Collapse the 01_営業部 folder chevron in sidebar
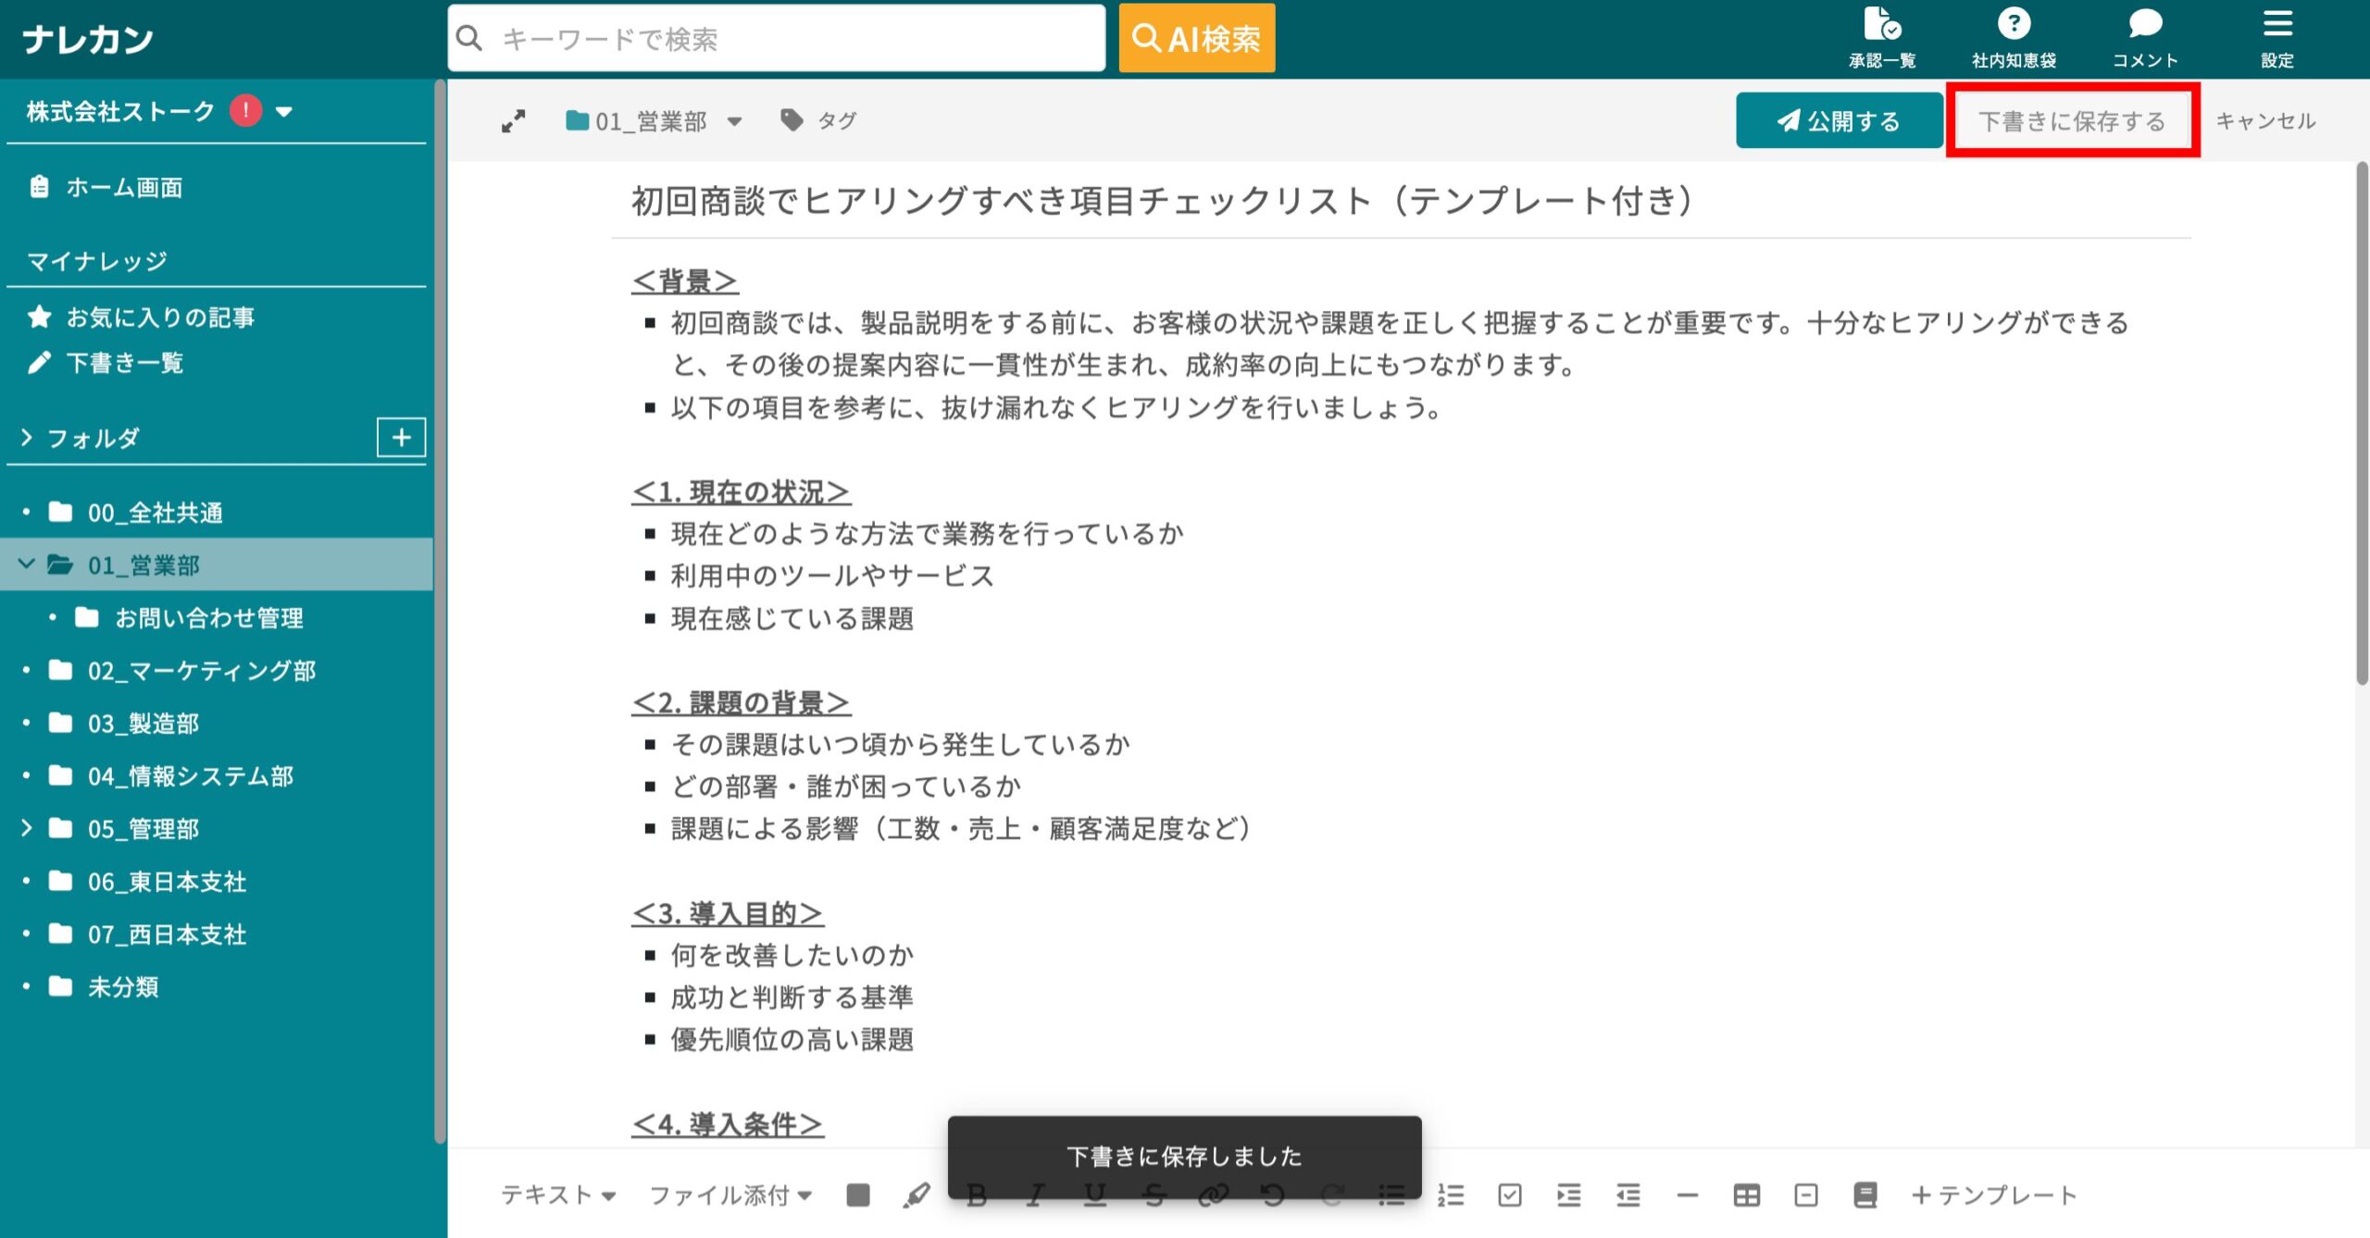This screenshot has width=2370, height=1238. pyautogui.click(x=27, y=564)
